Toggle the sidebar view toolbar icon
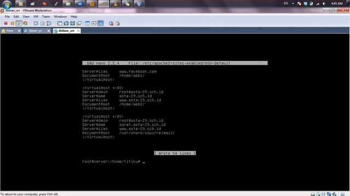The height and width of the screenshot is (196, 350). [x=60, y=23]
